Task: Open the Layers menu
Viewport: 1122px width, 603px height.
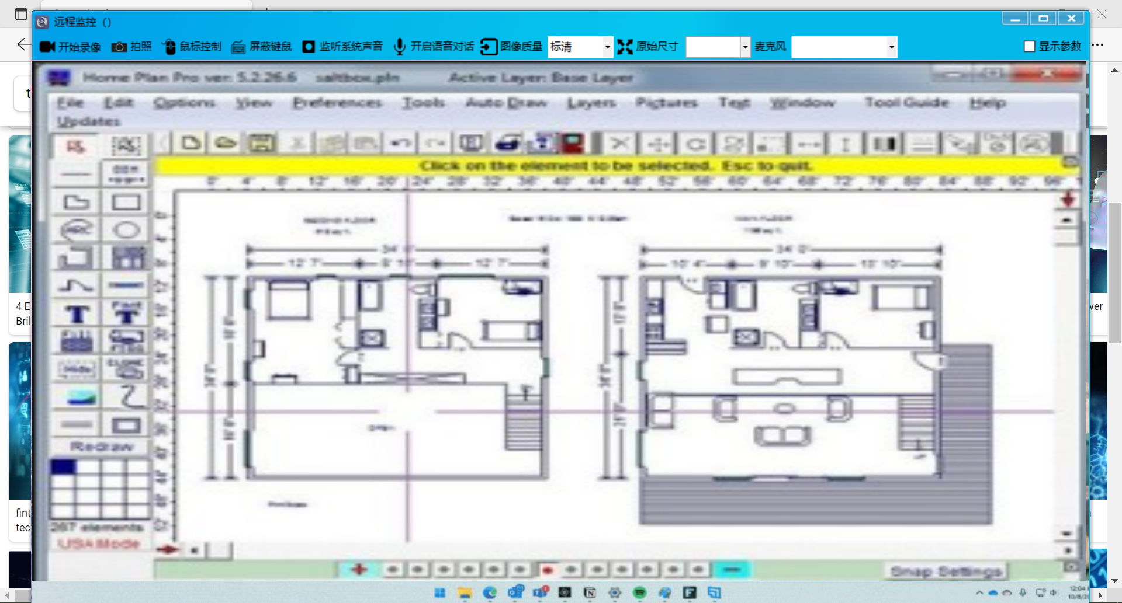Action: (591, 103)
